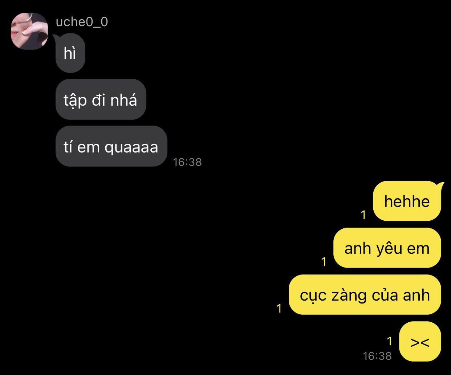Select the "cục zàng của anh" bubble
The image size is (451, 375).
tap(365, 295)
